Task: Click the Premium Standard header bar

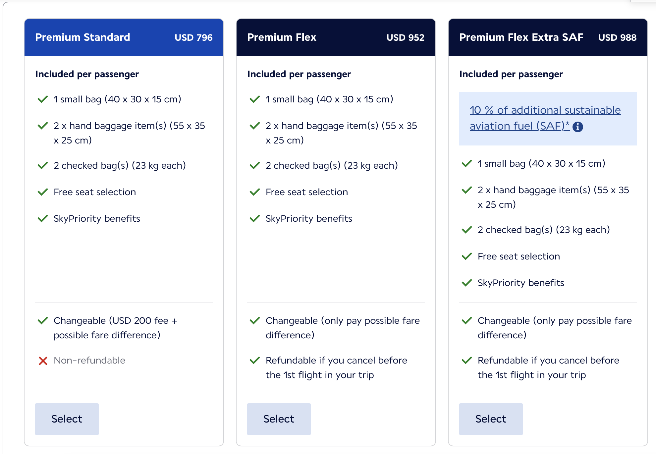Action: (x=124, y=37)
